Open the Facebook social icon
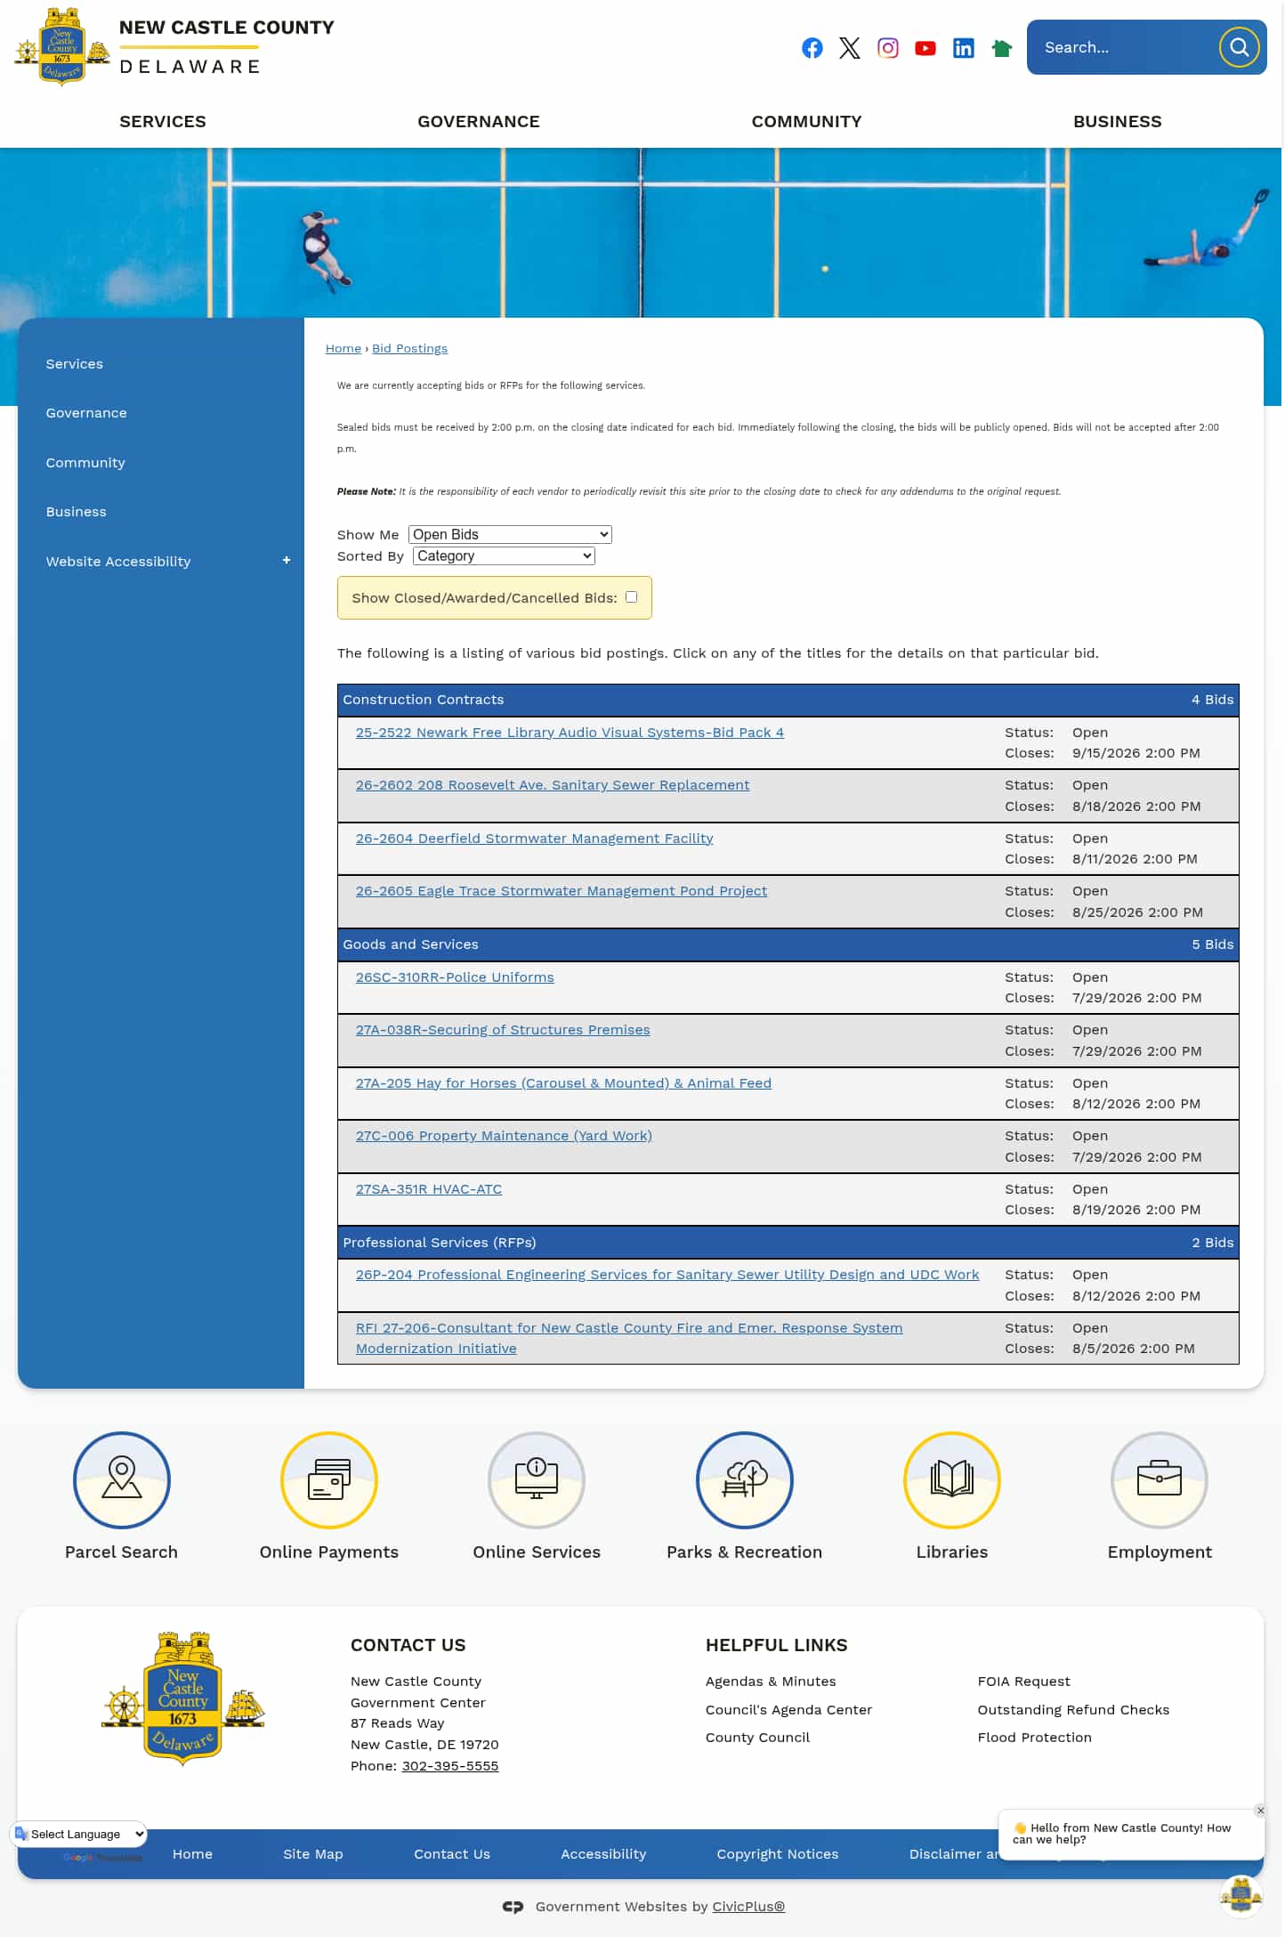 [x=812, y=48]
